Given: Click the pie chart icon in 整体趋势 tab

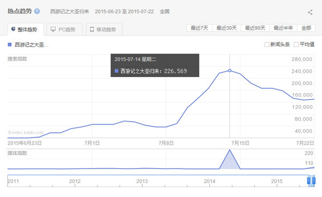Looking at the screenshot, I should (x=13, y=29).
